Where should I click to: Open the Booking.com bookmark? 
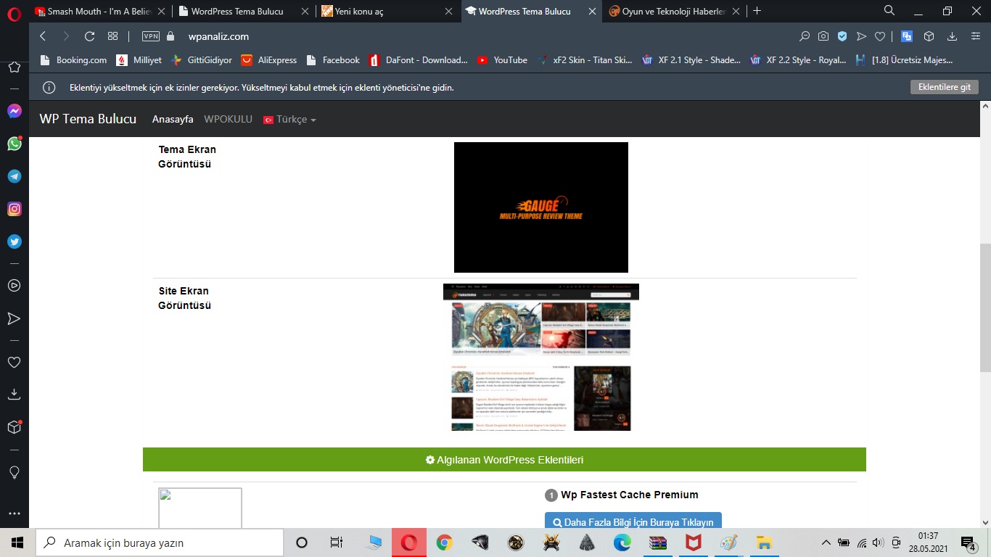73,60
